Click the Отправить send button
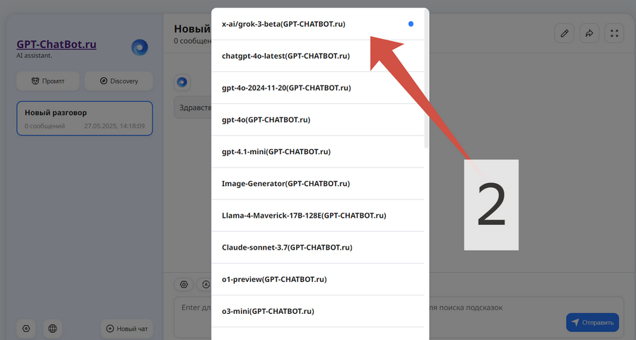This screenshot has height=340, width=636. (593, 322)
